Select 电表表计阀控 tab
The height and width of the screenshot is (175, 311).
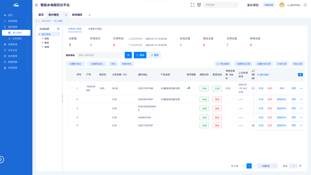pyautogui.click(x=75, y=29)
